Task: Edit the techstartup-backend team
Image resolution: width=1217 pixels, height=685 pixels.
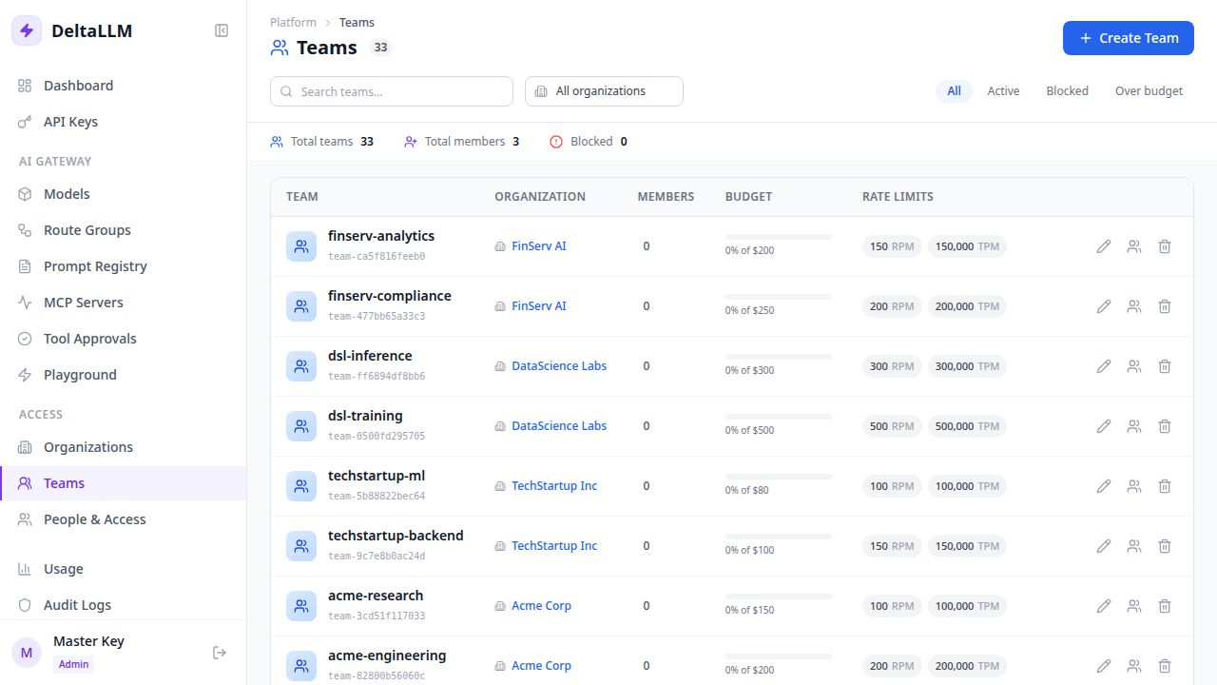Action: click(1104, 546)
